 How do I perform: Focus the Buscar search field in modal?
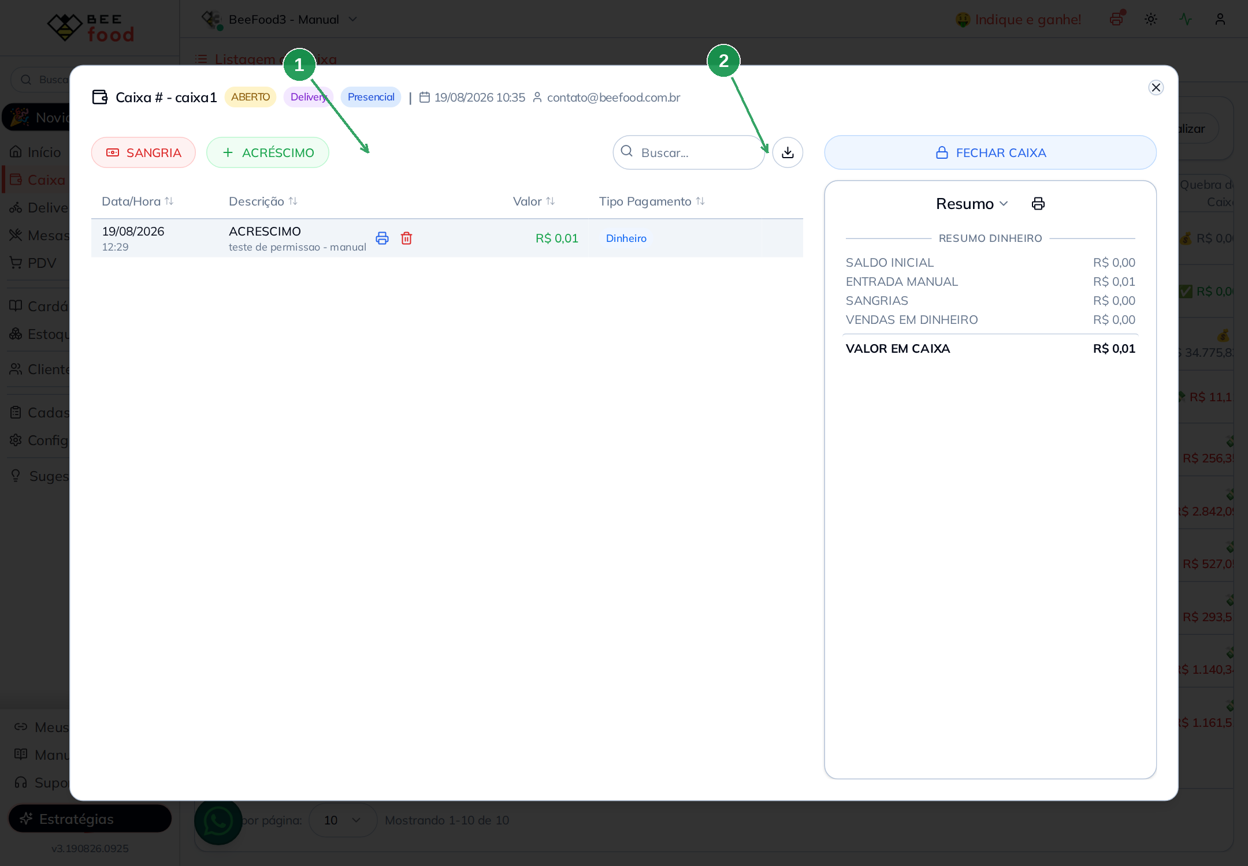point(689,152)
